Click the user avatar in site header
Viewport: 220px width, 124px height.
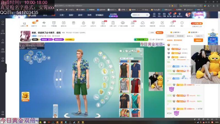click(x=188, y=15)
